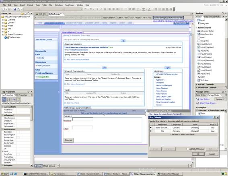Screen dimensions: 228x176
Task: Enable the Add XSLT Filtering checkbox
Action: point(187,149)
